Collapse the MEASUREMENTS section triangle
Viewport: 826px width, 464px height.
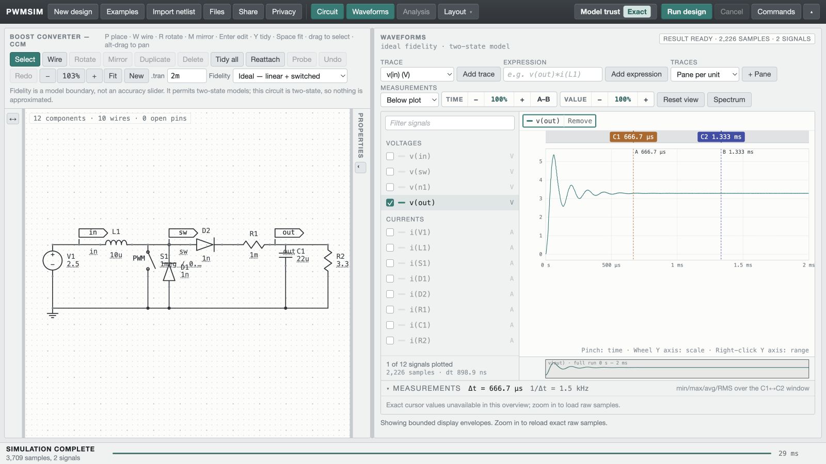(x=388, y=389)
